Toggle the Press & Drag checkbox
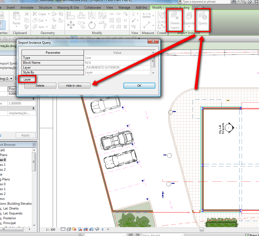The image size is (259, 236). (x=247, y=235)
